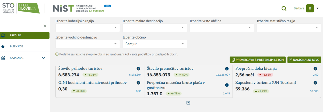
Task: Open Bližnjice in the sidebar
Action: [x=16, y=46]
